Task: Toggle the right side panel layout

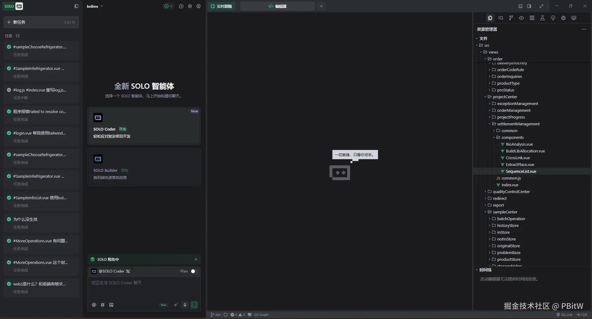Action: click(x=529, y=6)
